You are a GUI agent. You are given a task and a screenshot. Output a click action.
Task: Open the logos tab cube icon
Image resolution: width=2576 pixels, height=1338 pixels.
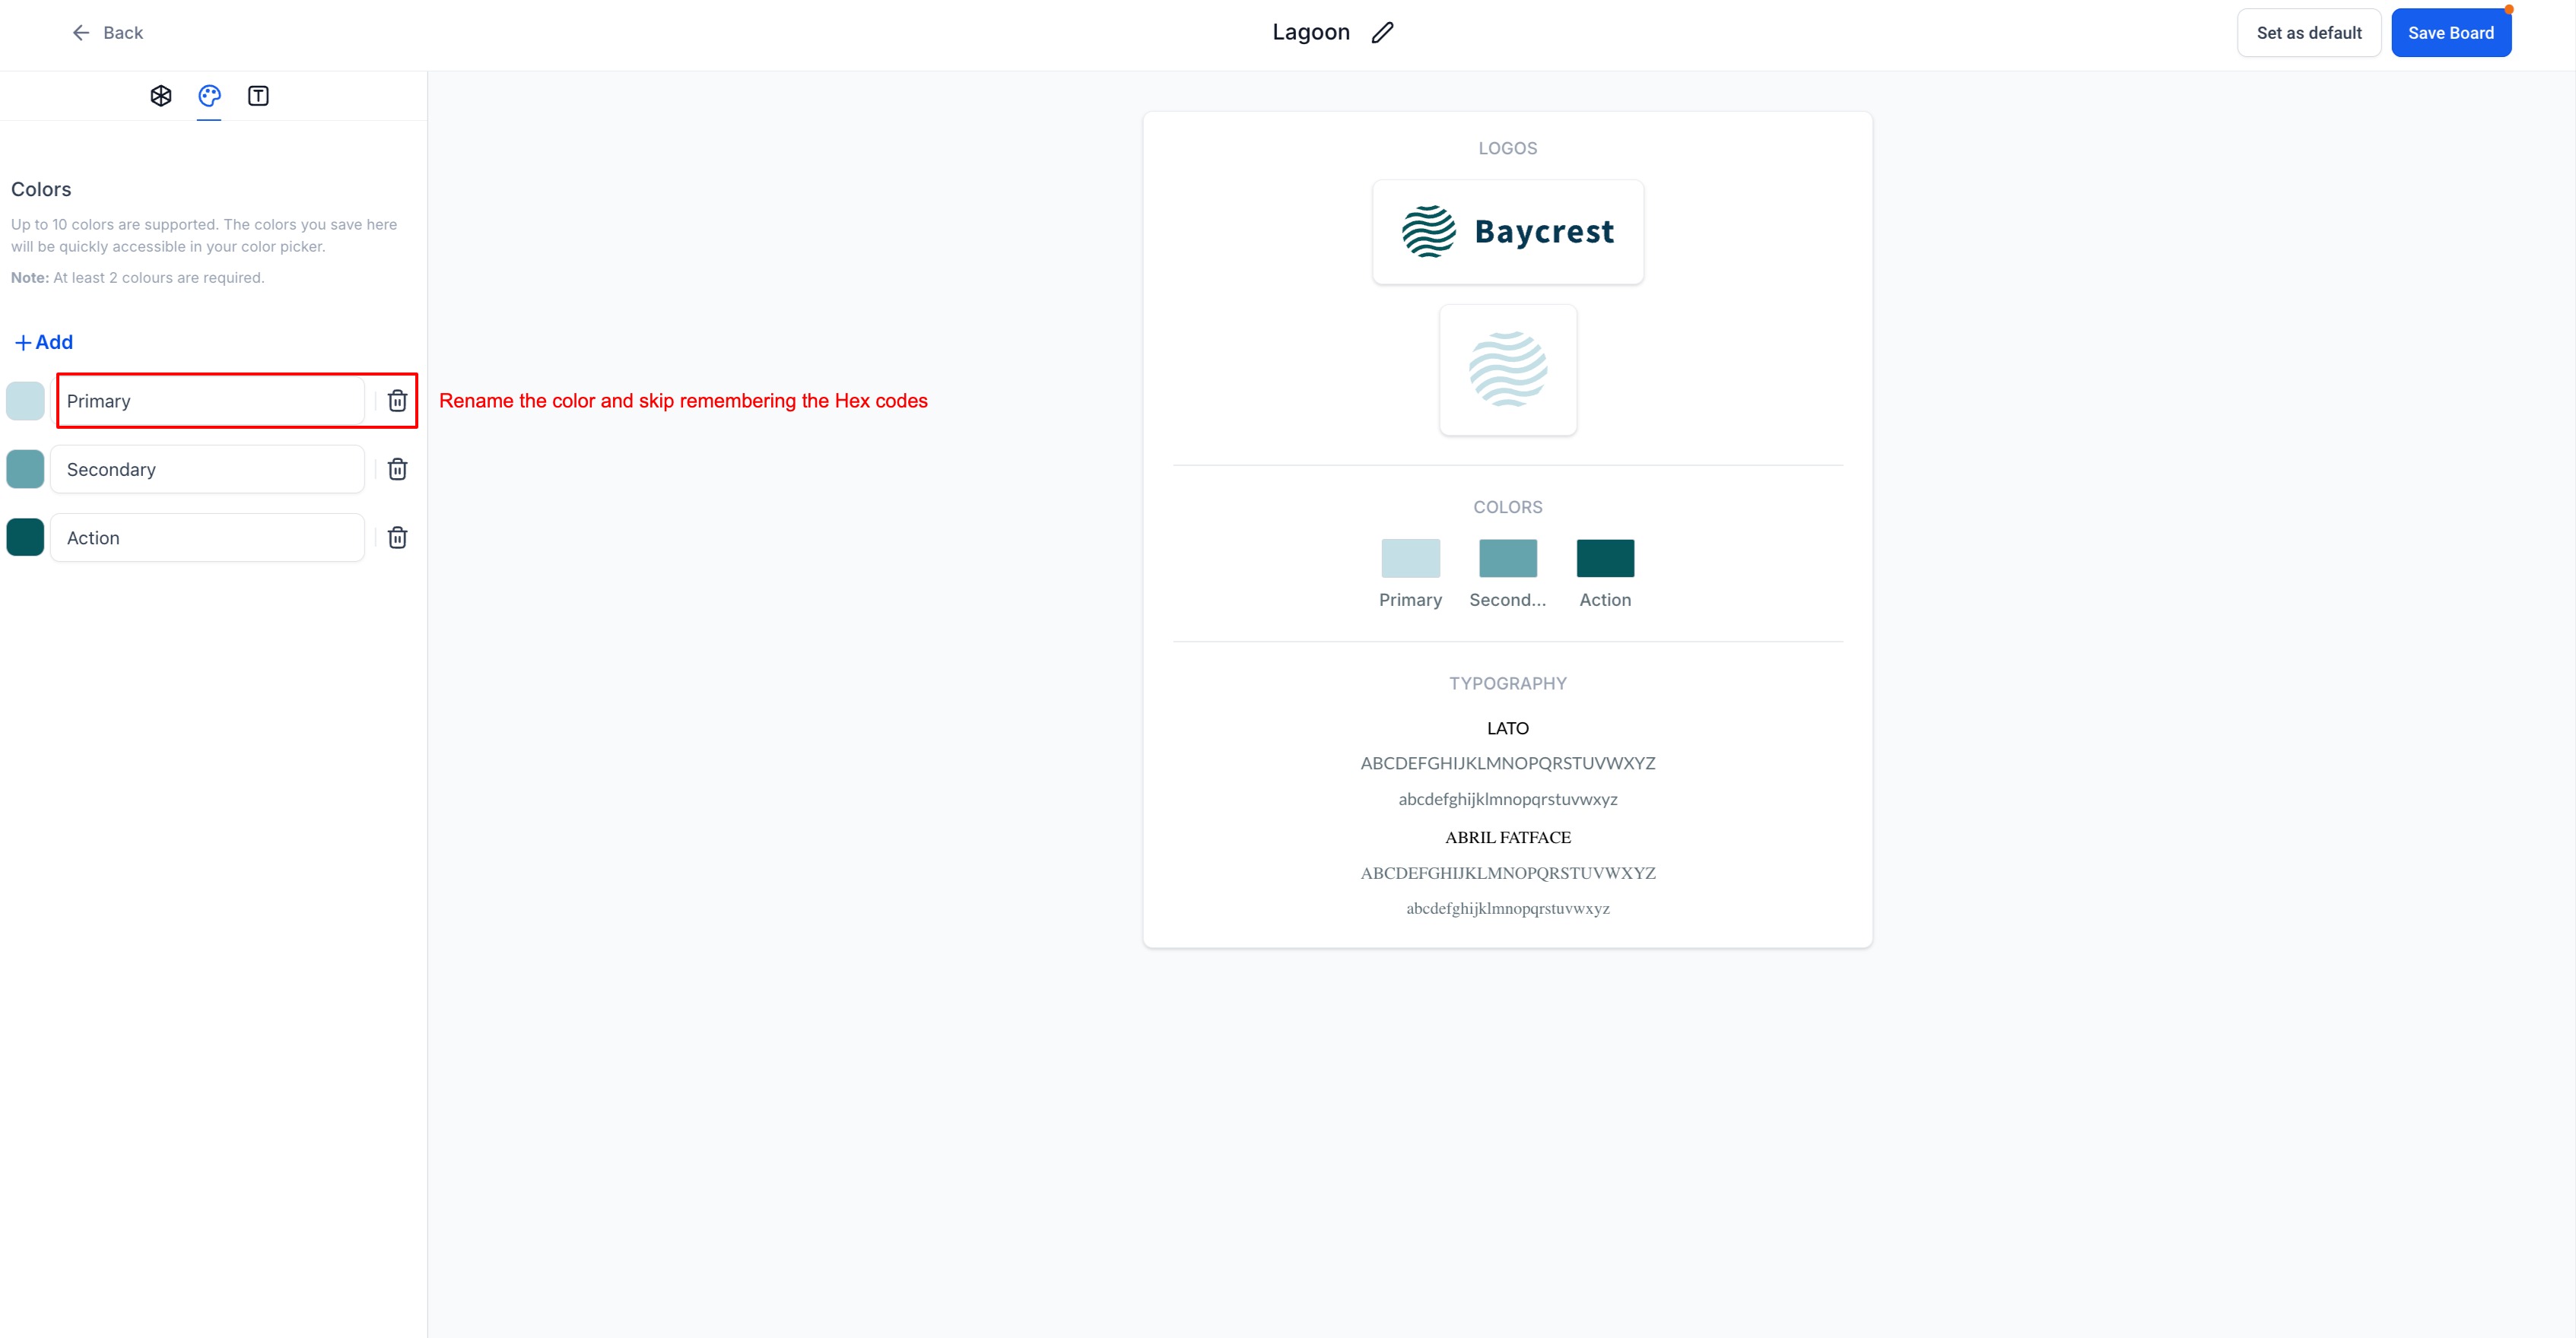161,96
